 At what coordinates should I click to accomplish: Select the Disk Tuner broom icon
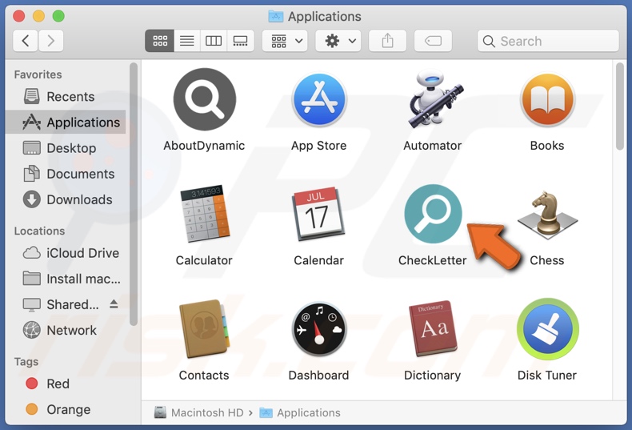547,329
